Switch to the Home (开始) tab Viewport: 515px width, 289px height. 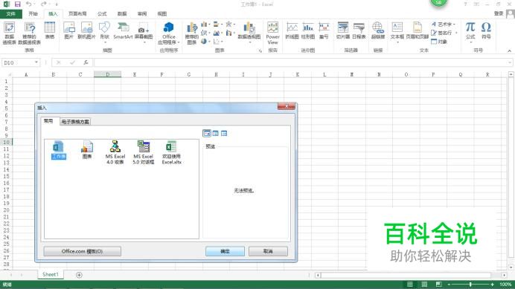tap(33, 14)
